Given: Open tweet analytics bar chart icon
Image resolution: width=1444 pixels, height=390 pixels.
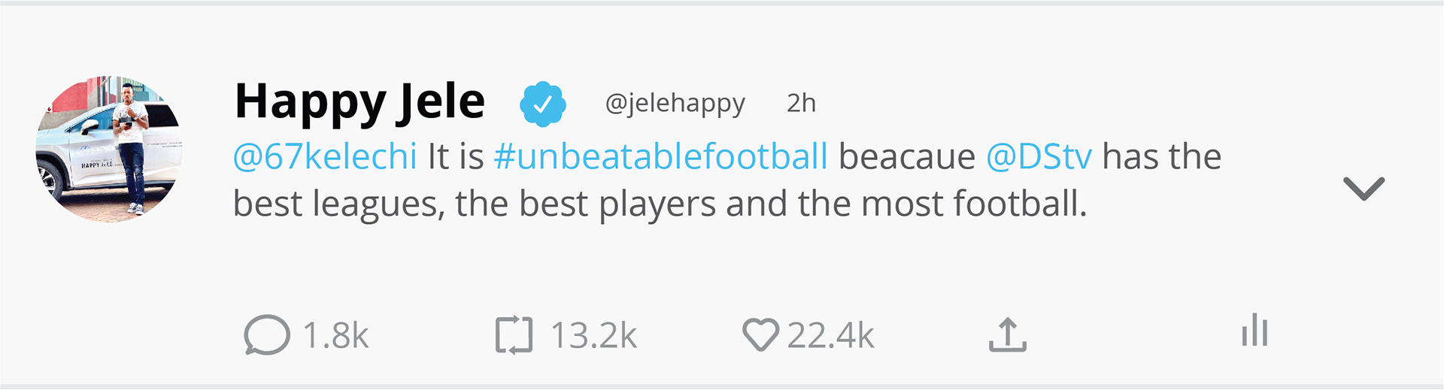Looking at the screenshot, I should coord(1254,331).
